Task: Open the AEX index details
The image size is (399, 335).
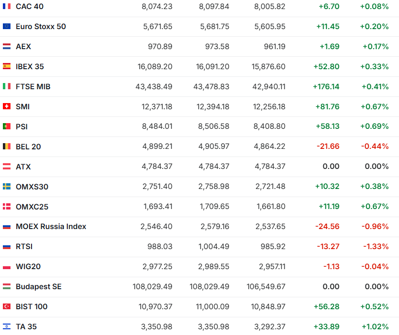Action: point(23,47)
